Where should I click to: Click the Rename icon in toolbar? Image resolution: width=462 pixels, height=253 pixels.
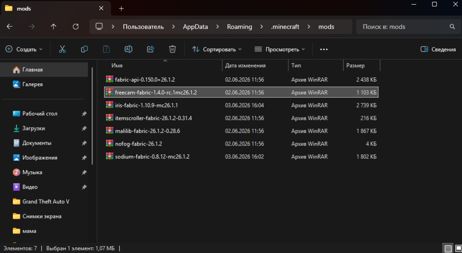(x=128, y=49)
